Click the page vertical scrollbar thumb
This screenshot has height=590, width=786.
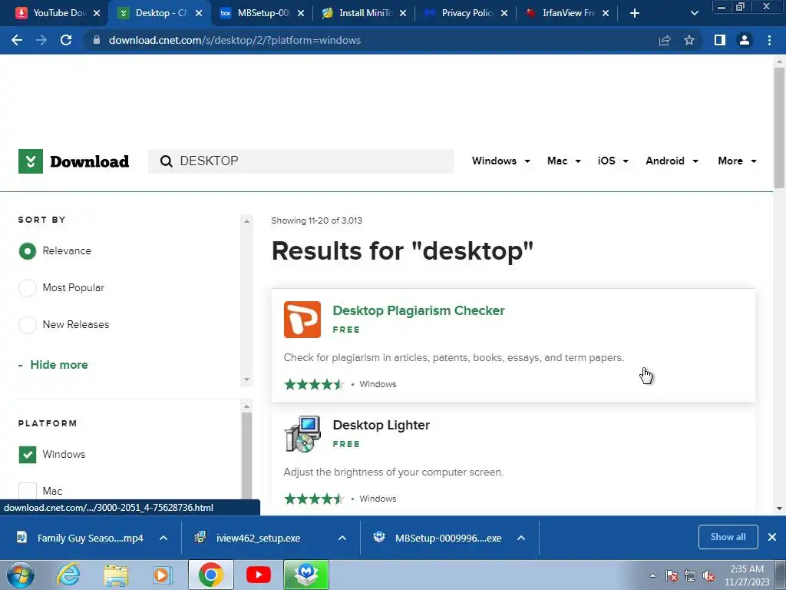(779, 128)
